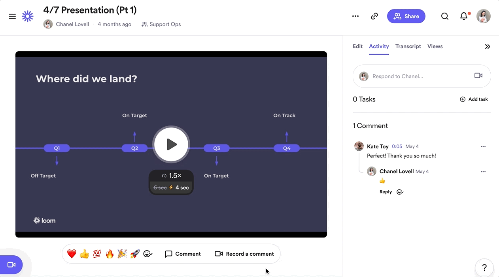Screen dimensions: 499x277
Task: Open the hamburger navigation menu
Action: tap(12, 16)
